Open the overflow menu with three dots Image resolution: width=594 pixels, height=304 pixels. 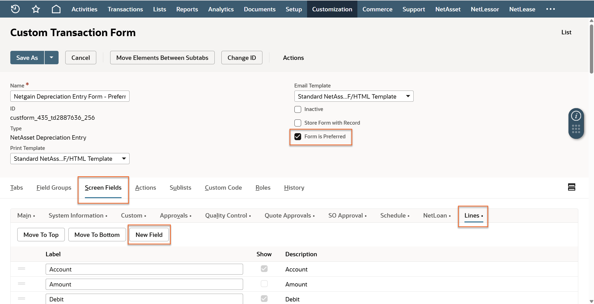pyautogui.click(x=550, y=9)
